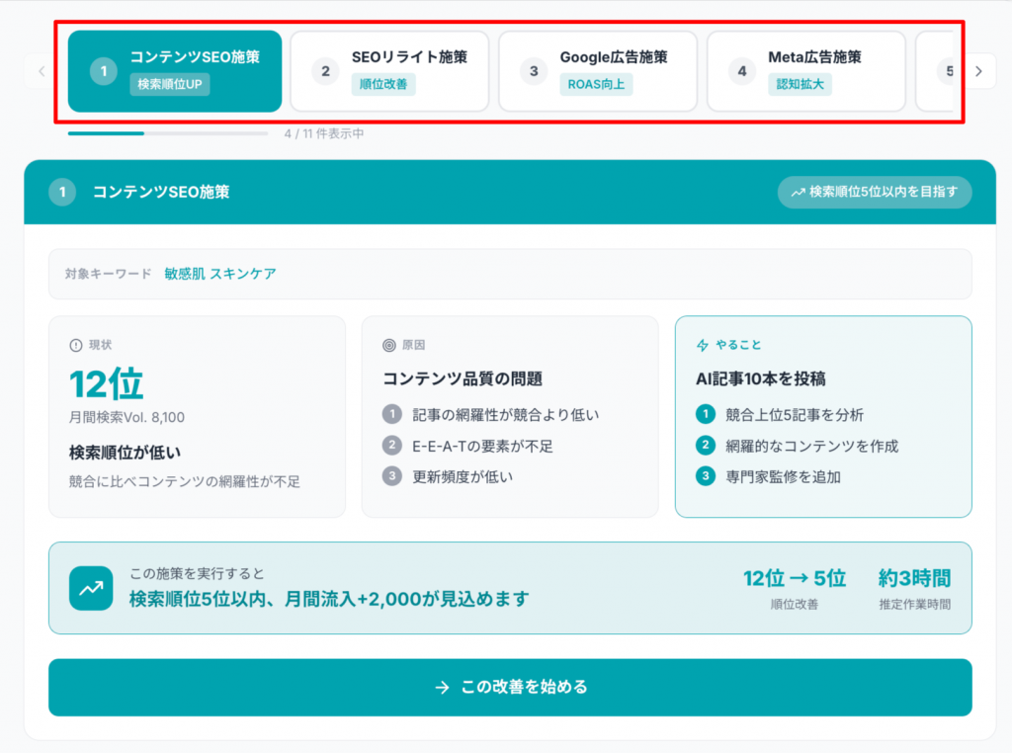Viewport: 1012px width, 753px height.
Task: Click the progress bar under the tabs
Action: (168, 133)
